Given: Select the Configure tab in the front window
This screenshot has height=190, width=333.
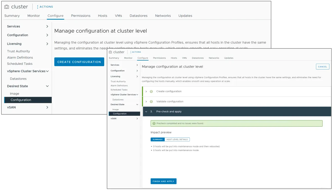Looking at the screenshot, I should (143, 58).
